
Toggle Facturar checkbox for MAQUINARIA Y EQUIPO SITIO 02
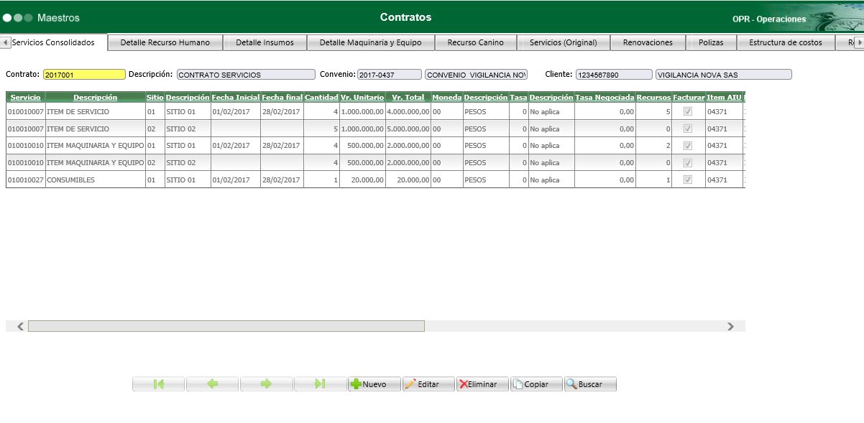click(688, 163)
